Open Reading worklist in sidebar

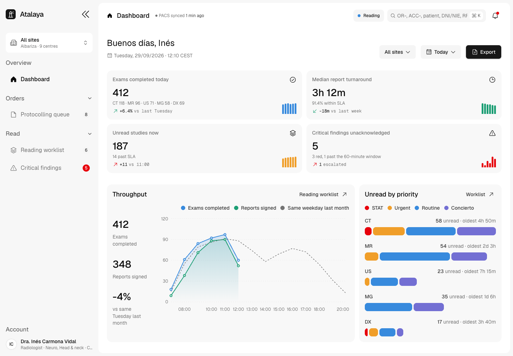[x=49, y=150]
